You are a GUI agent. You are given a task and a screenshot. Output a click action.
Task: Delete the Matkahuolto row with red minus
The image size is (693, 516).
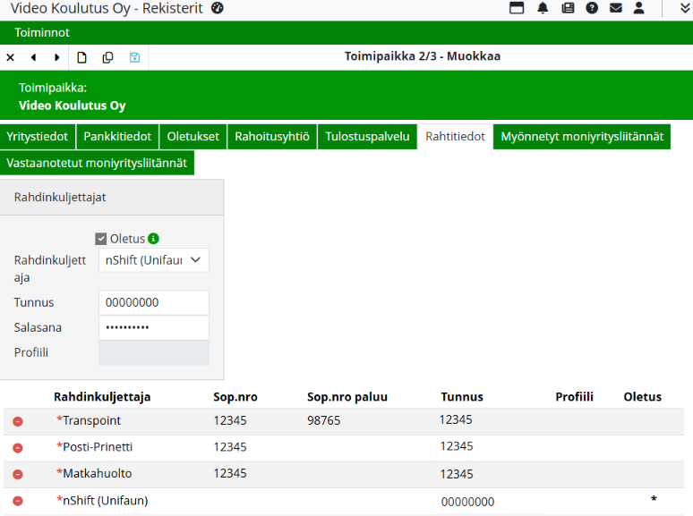(x=18, y=474)
